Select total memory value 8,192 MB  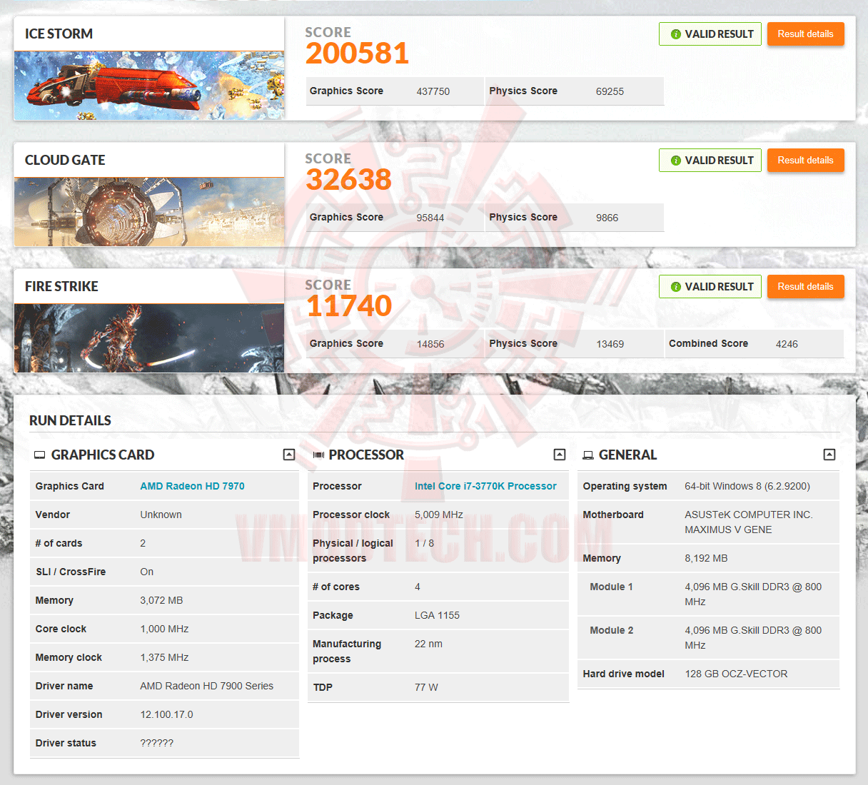[x=706, y=558]
